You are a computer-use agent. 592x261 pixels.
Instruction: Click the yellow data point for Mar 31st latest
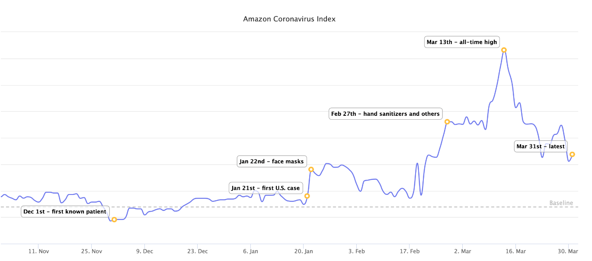coord(572,154)
